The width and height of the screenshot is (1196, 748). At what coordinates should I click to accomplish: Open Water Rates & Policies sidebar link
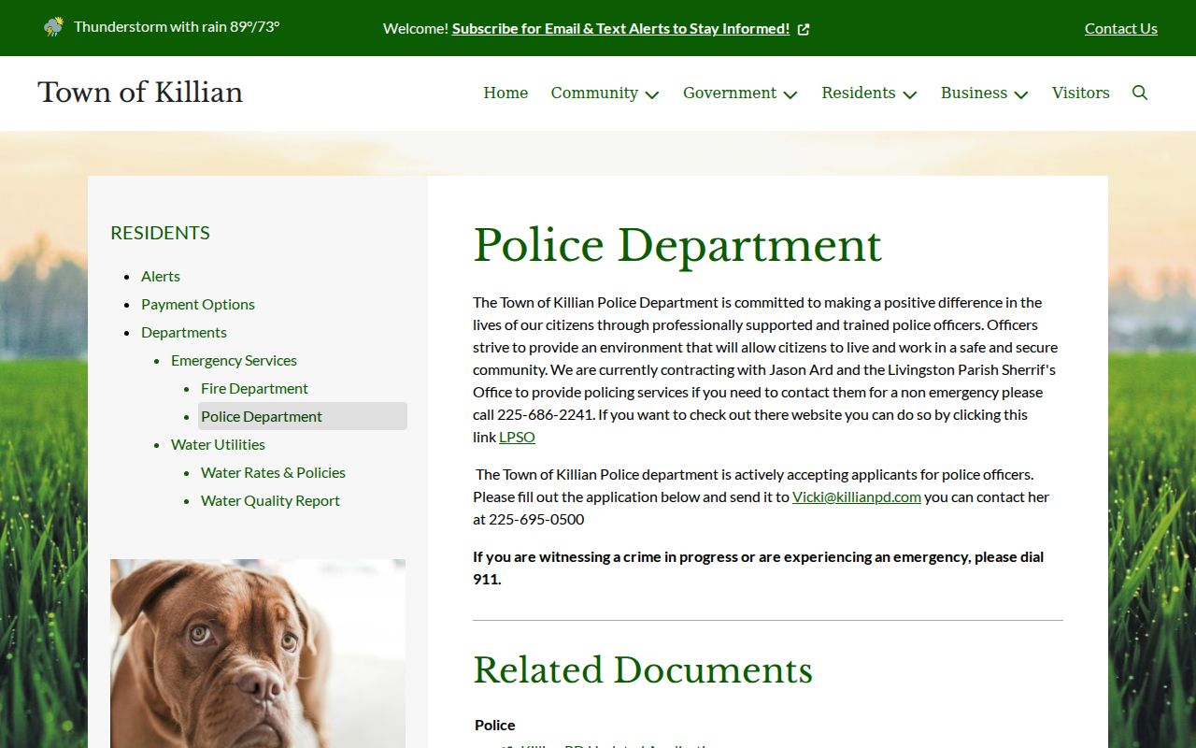coord(273,472)
